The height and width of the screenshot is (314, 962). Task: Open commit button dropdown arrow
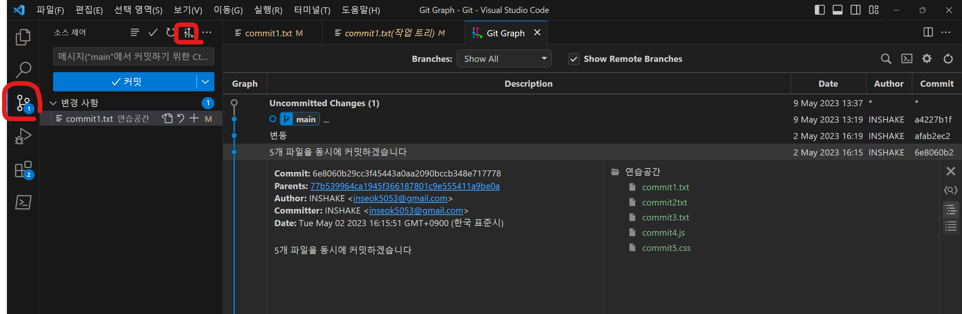coord(205,82)
